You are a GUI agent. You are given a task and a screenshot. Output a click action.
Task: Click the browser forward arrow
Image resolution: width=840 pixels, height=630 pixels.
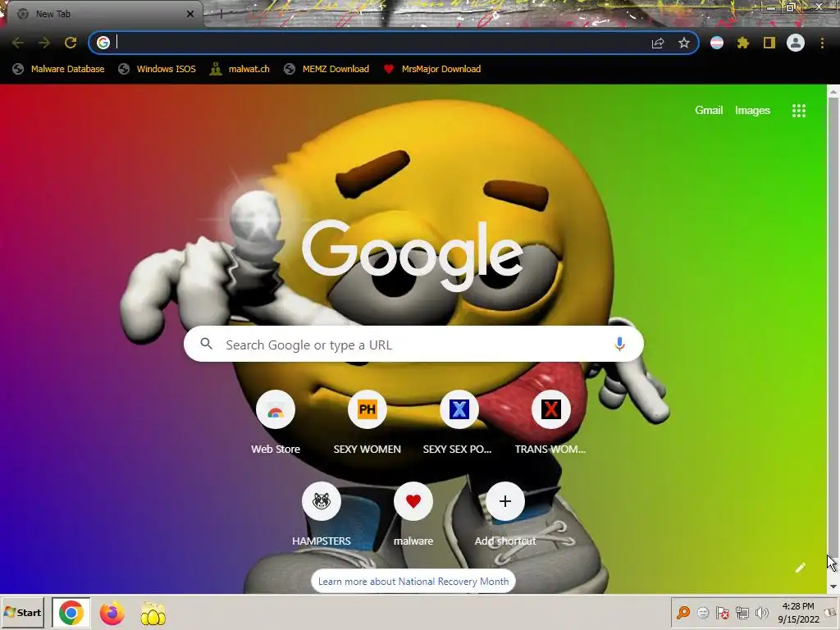[44, 43]
